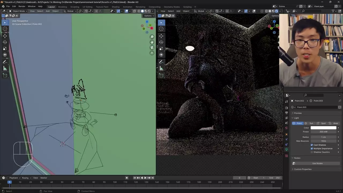Open the Render menu

22,6
